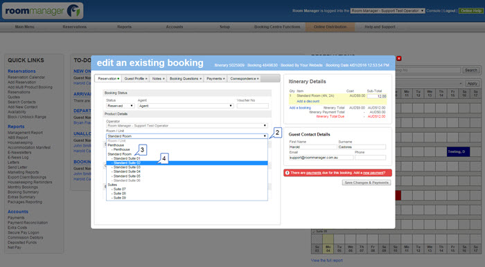
Task: Open the Notes tab
Action: pos(158,79)
